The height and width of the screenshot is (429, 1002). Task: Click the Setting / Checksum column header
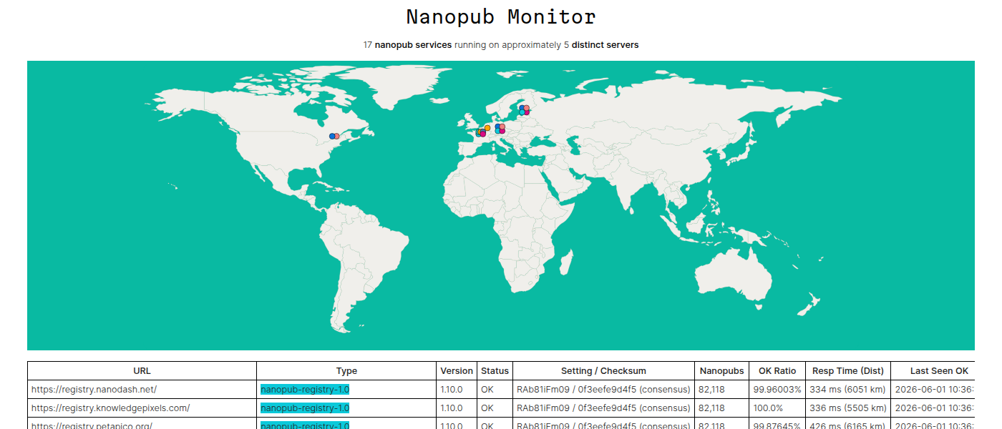click(603, 370)
